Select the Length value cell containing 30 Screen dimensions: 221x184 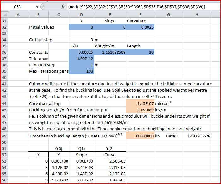tap(140, 52)
